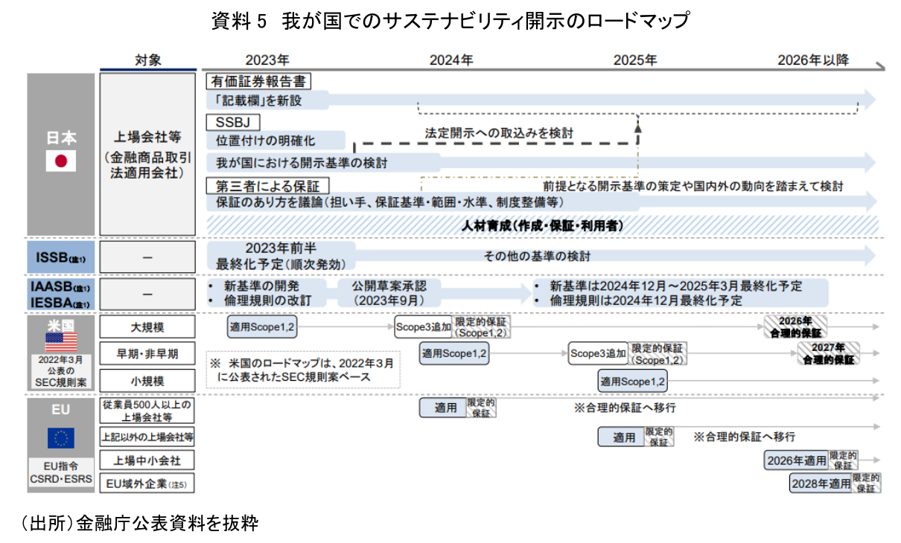The width and height of the screenshot is (901, 543).
Task: Select ※合理的保証へ移行 in 従業員500人以上 row
Action: (624, 407)
